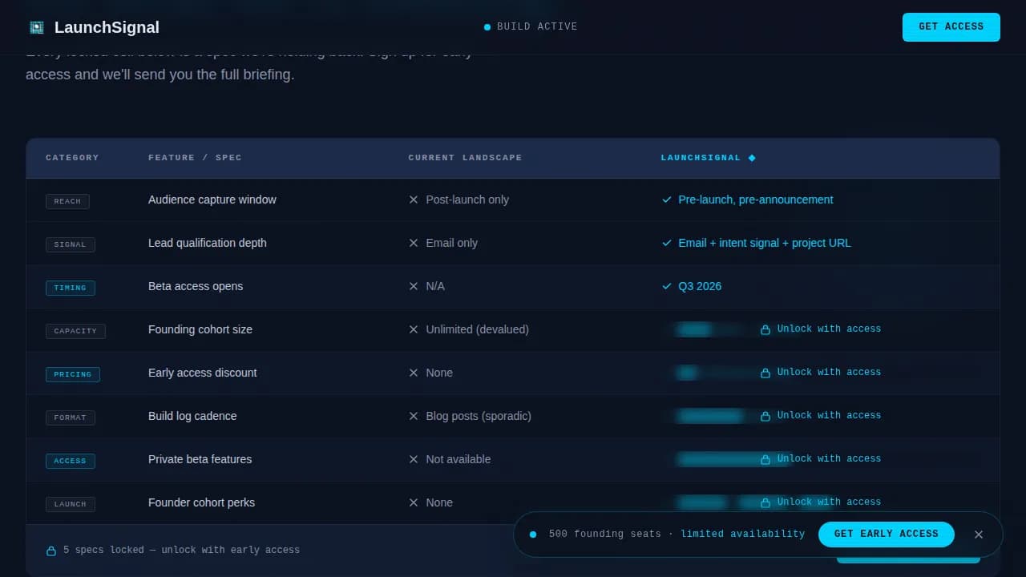The height and width of the screenshot is (577, 1026).
Task: Click the X icon in Early access discount row
Action: 414,373
